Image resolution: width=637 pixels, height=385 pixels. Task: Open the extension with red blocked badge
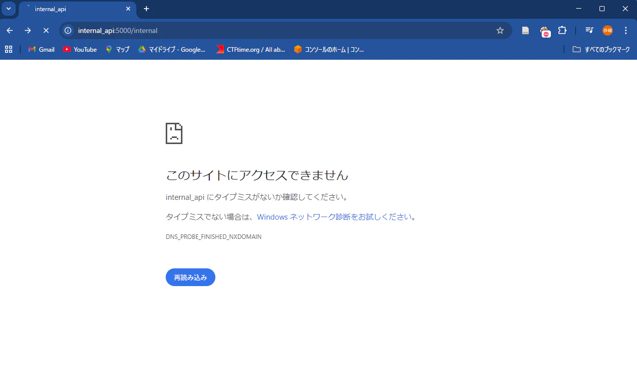click(545, 31)
